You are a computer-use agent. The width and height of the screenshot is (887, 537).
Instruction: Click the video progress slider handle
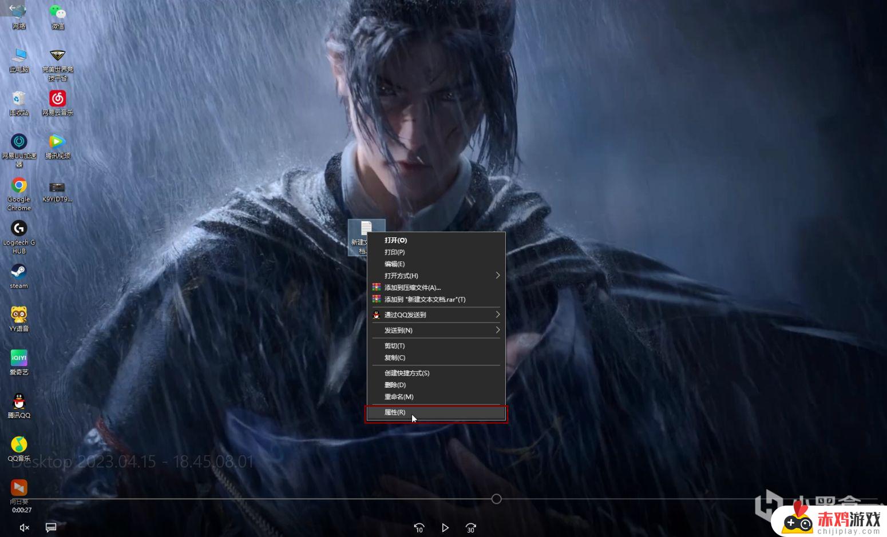tap(497, 499)
